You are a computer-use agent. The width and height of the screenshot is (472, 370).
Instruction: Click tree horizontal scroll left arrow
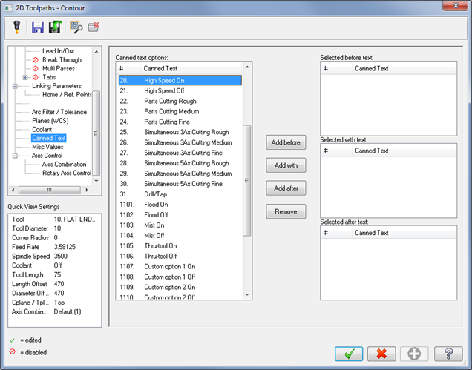coord(13,190)
